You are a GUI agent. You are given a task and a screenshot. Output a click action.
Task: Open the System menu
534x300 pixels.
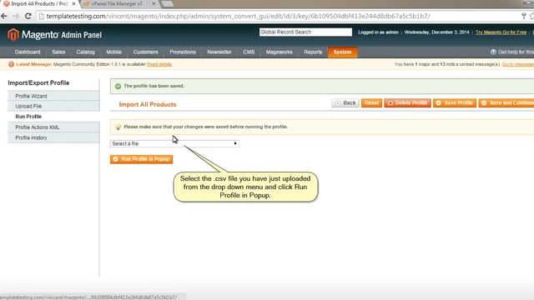pos(343,52)
